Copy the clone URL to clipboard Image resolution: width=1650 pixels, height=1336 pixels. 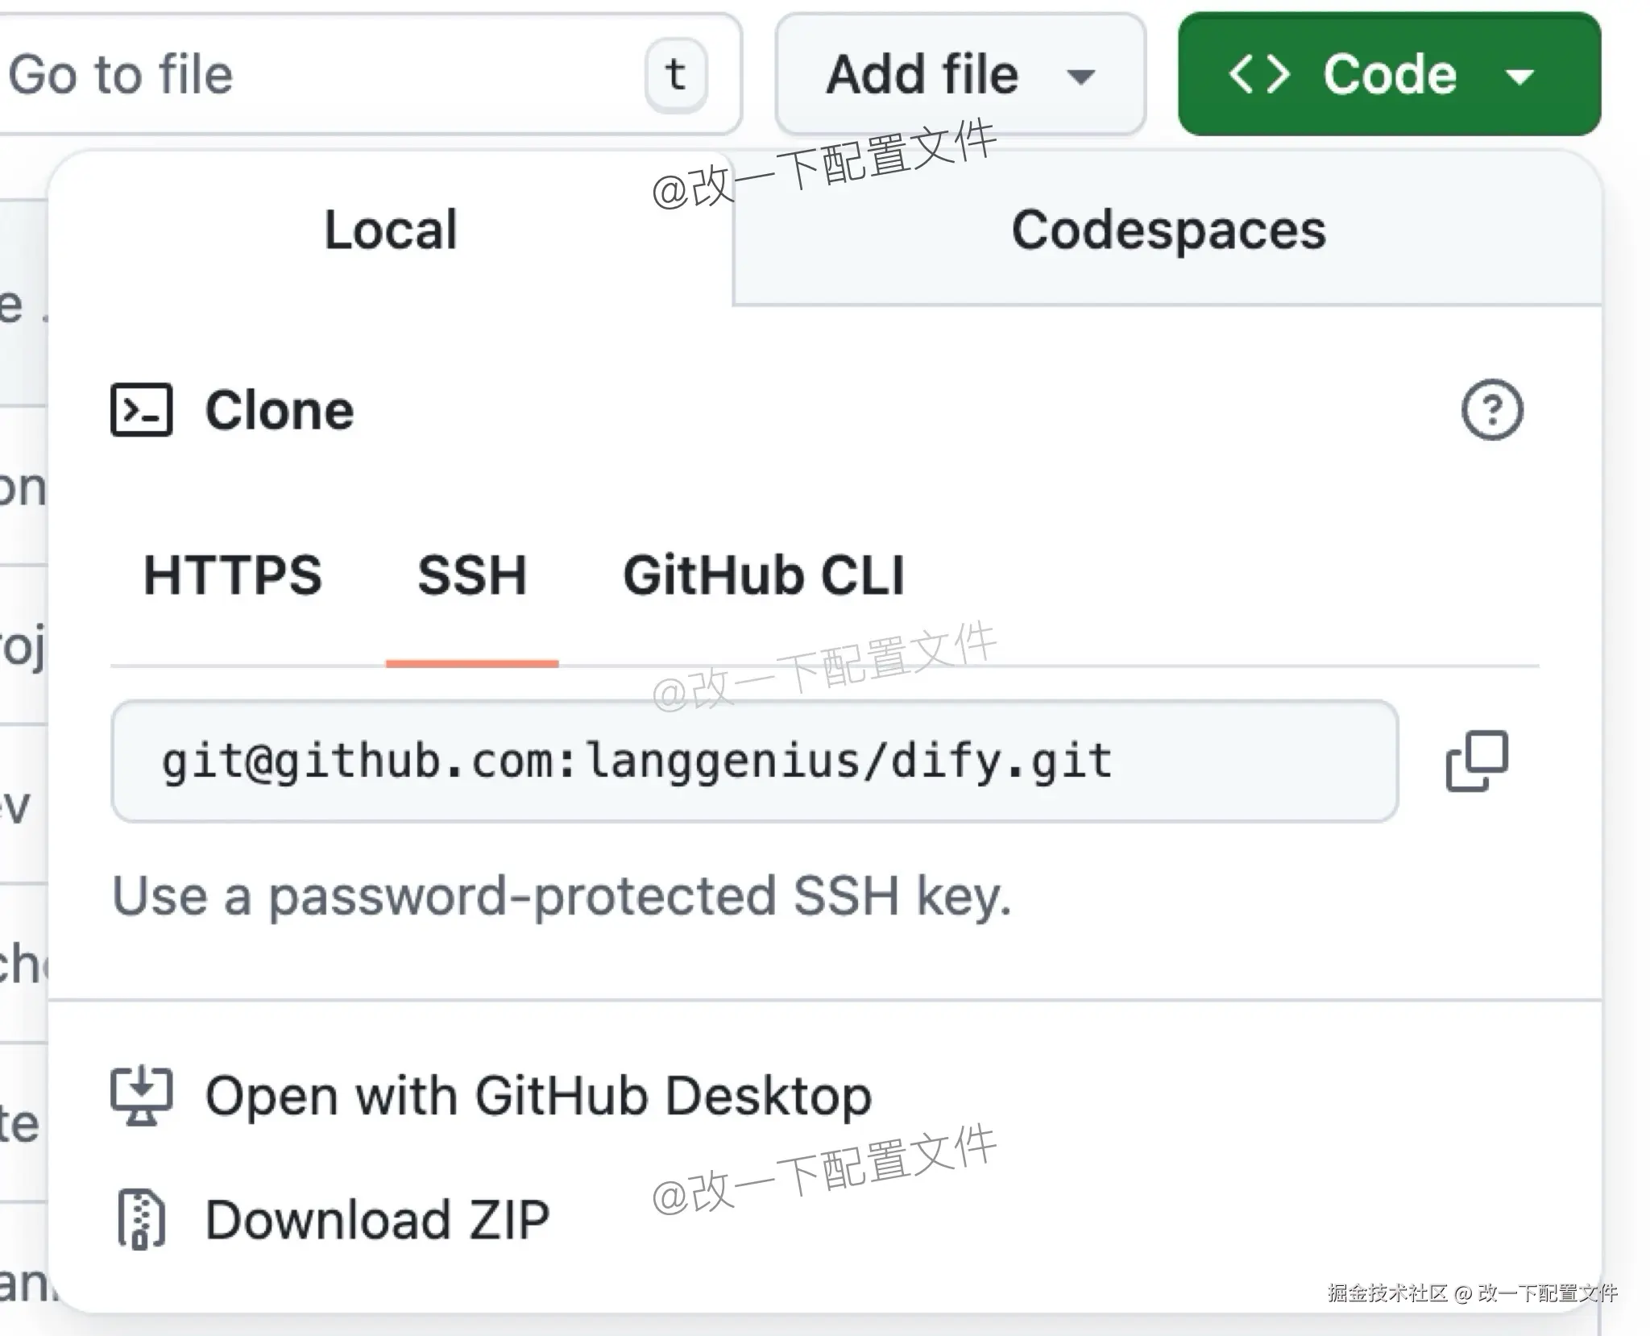tap(1477, 761)
